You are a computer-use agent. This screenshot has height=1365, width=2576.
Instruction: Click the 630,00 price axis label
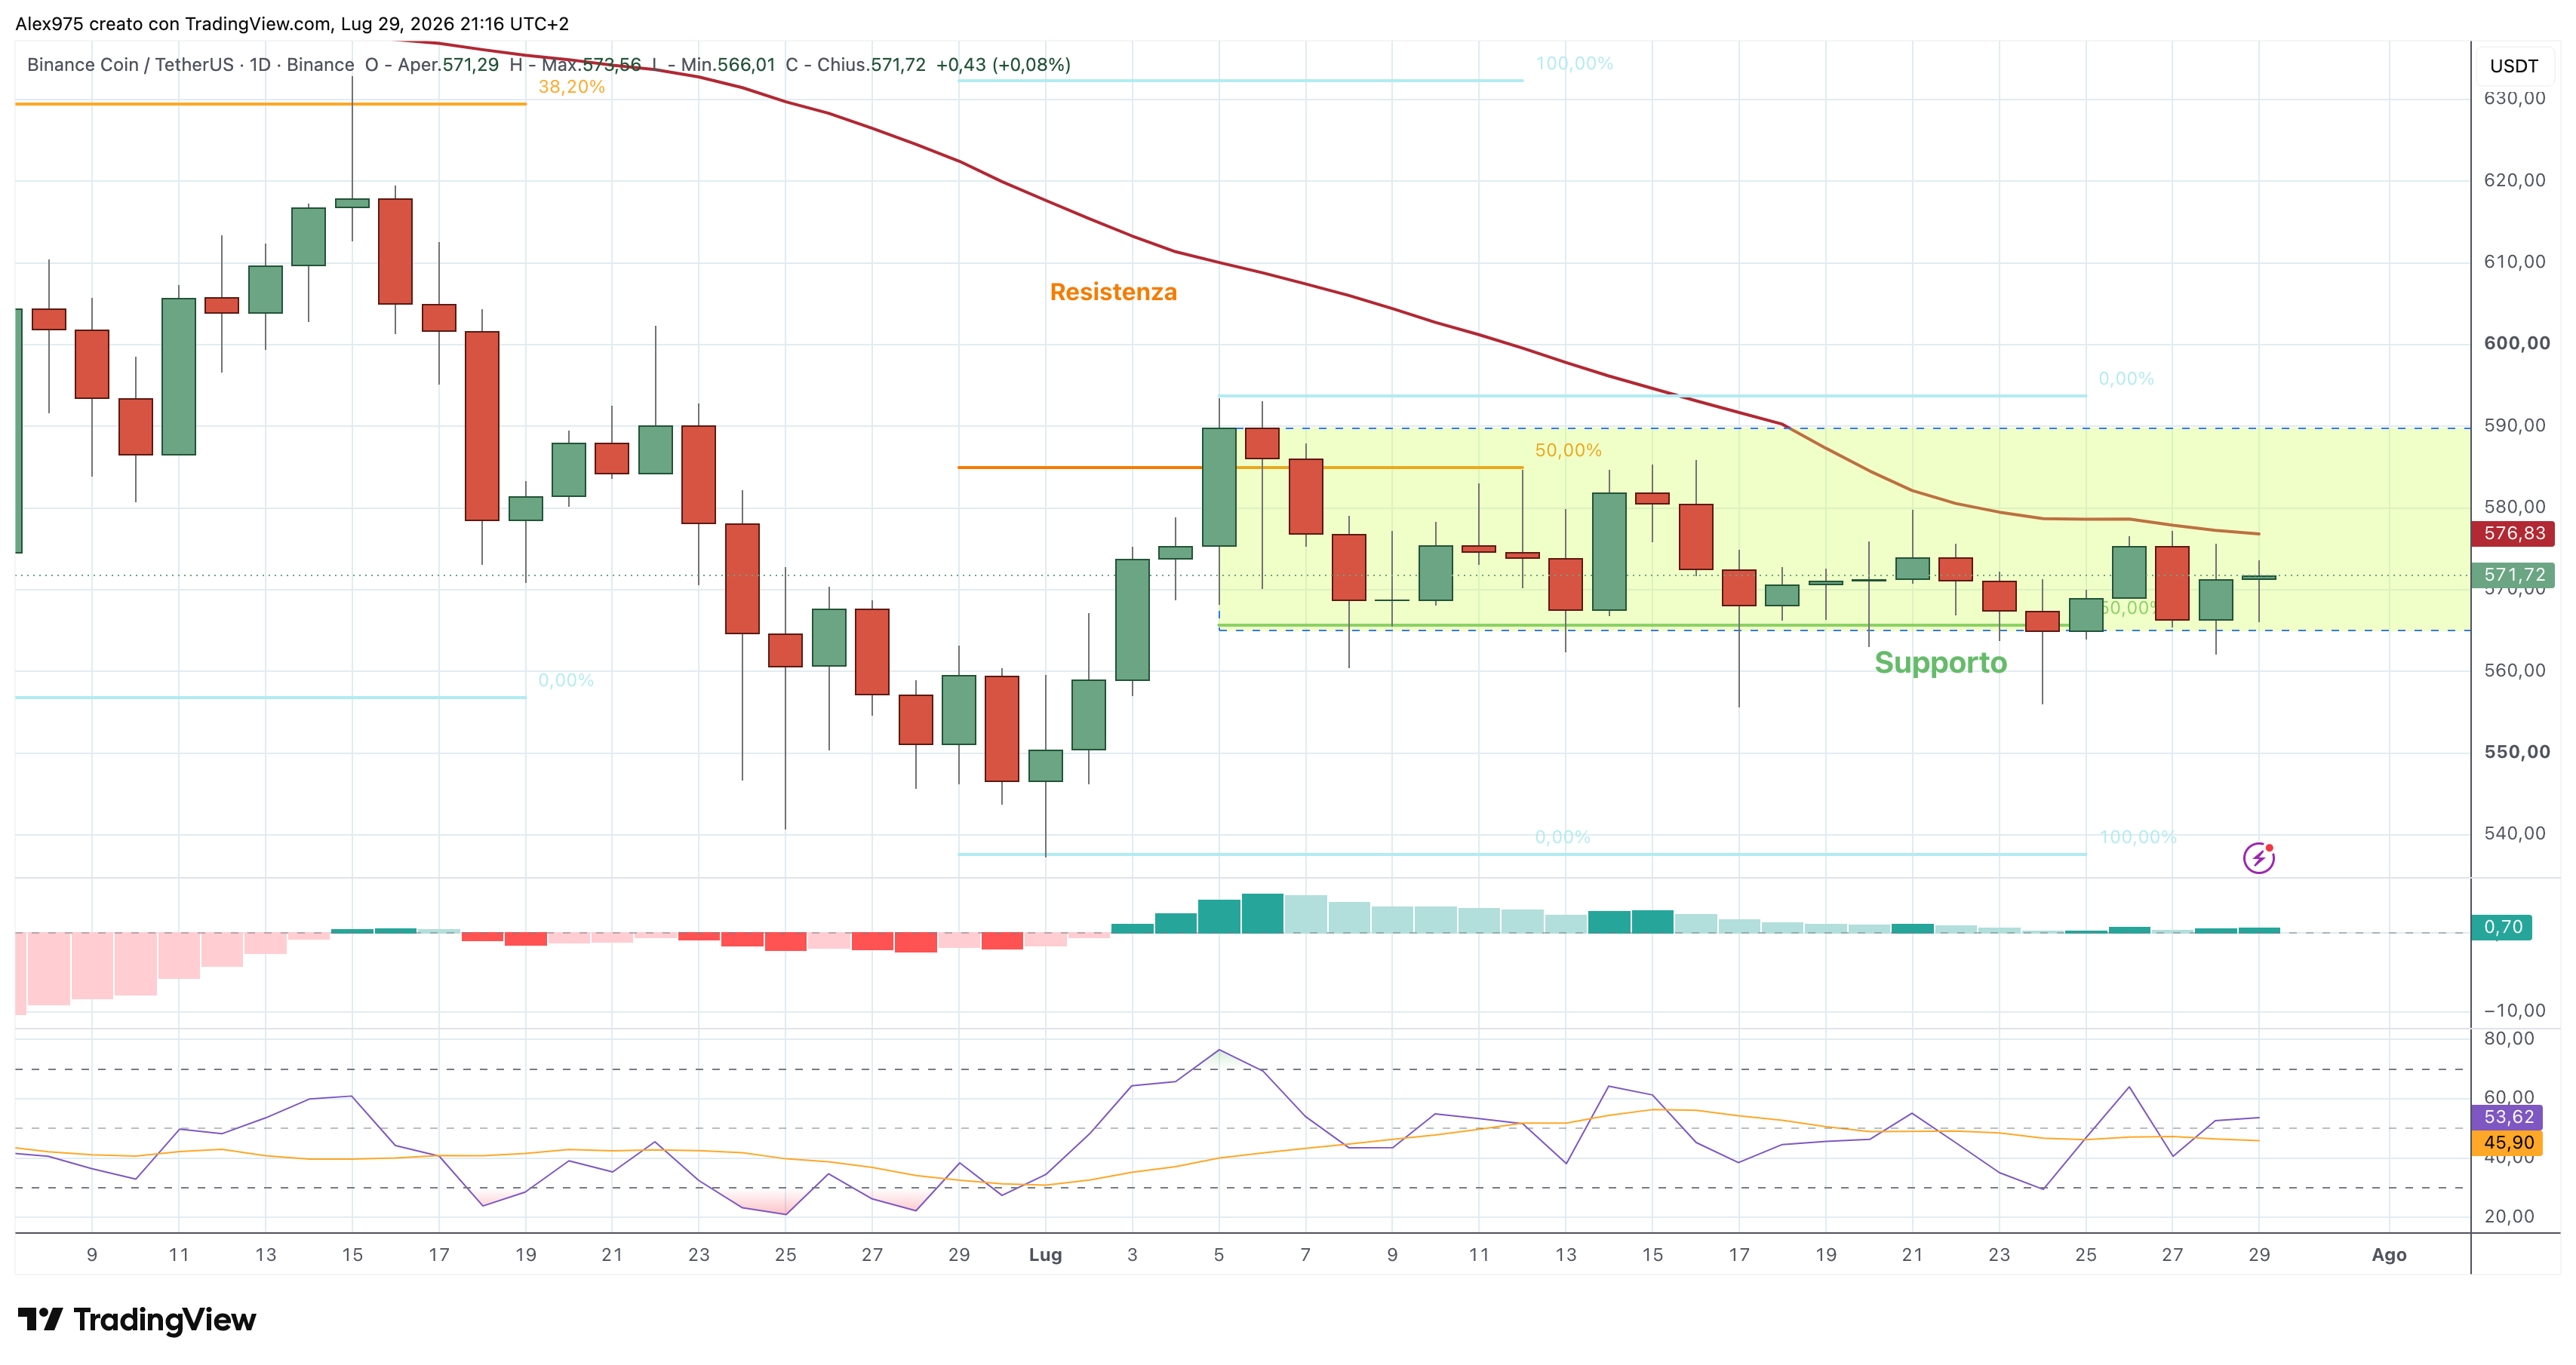(2514, 98)
